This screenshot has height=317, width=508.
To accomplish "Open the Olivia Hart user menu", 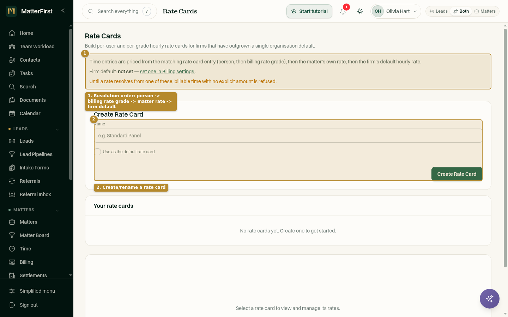I will coord(396,11).
